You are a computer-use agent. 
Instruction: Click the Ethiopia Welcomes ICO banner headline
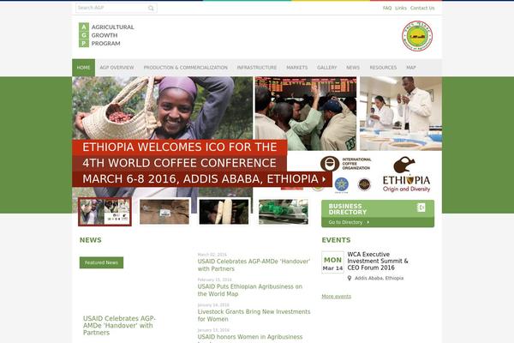(180, 147)
